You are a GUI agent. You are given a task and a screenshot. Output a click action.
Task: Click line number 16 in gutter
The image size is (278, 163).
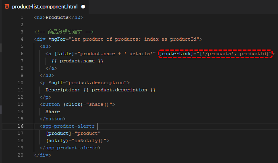pyautogui.click(x=21, y=126)
